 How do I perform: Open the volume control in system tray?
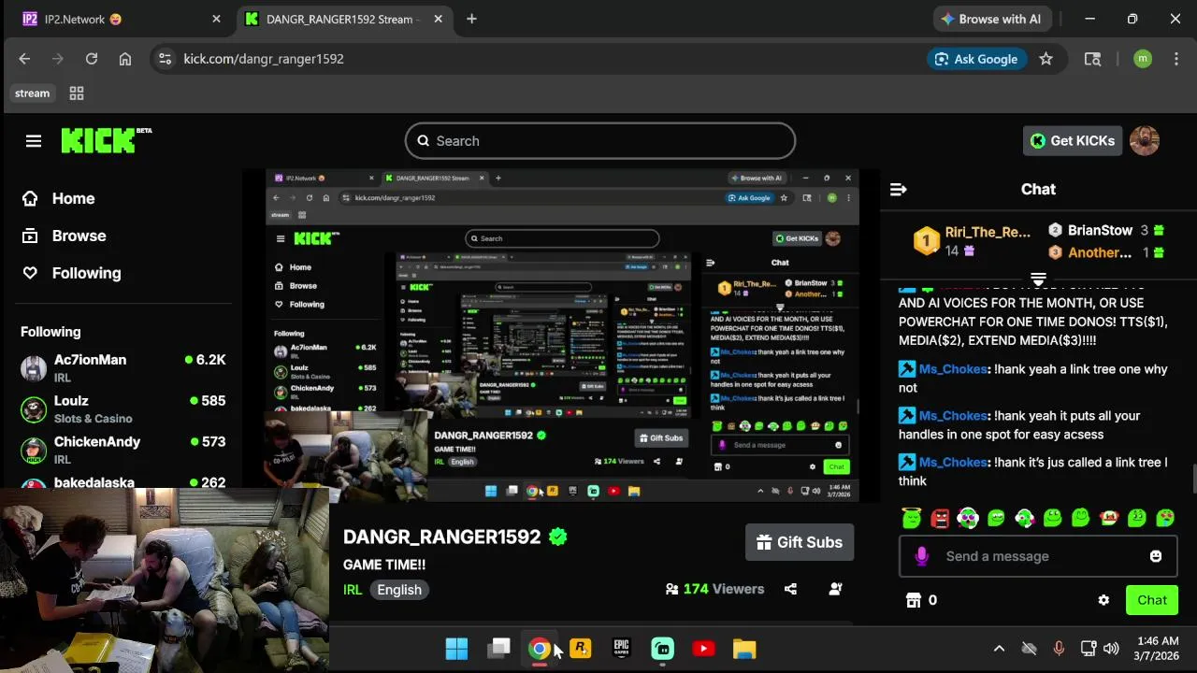point(1111,649)
